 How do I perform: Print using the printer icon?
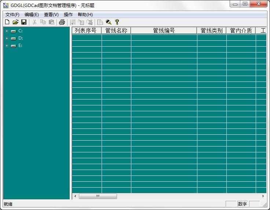62,22
